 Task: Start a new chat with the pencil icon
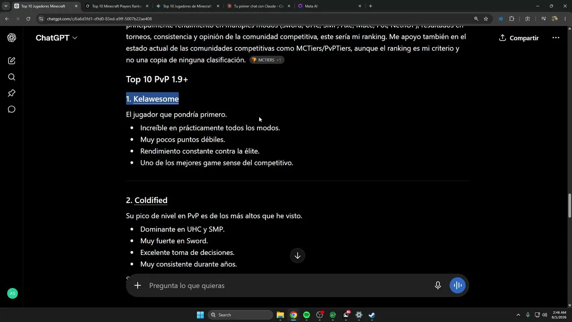pyautogui.click(x=12, y=61)
